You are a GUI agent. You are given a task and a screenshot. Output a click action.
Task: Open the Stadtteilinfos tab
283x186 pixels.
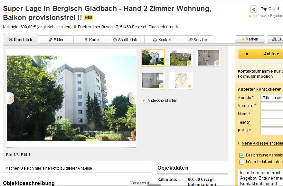[127, 40]
